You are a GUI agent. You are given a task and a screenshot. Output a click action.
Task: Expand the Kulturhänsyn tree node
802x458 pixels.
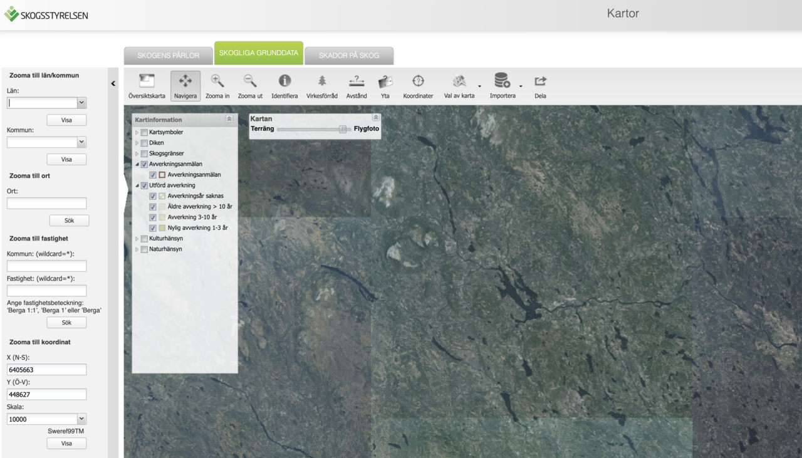tap(137, 239)
